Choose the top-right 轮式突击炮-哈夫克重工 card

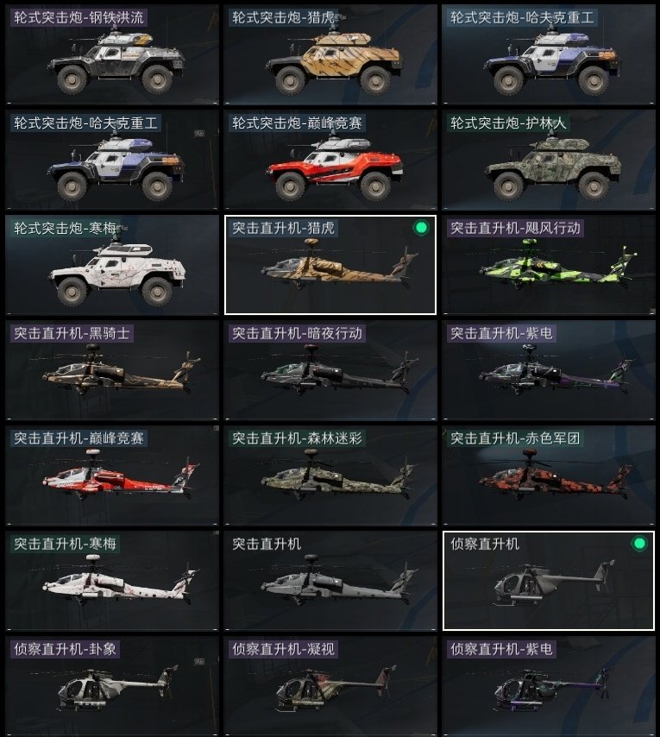click(549, 54)
